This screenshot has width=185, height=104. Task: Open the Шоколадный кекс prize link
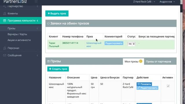click(x=94, y=44)
